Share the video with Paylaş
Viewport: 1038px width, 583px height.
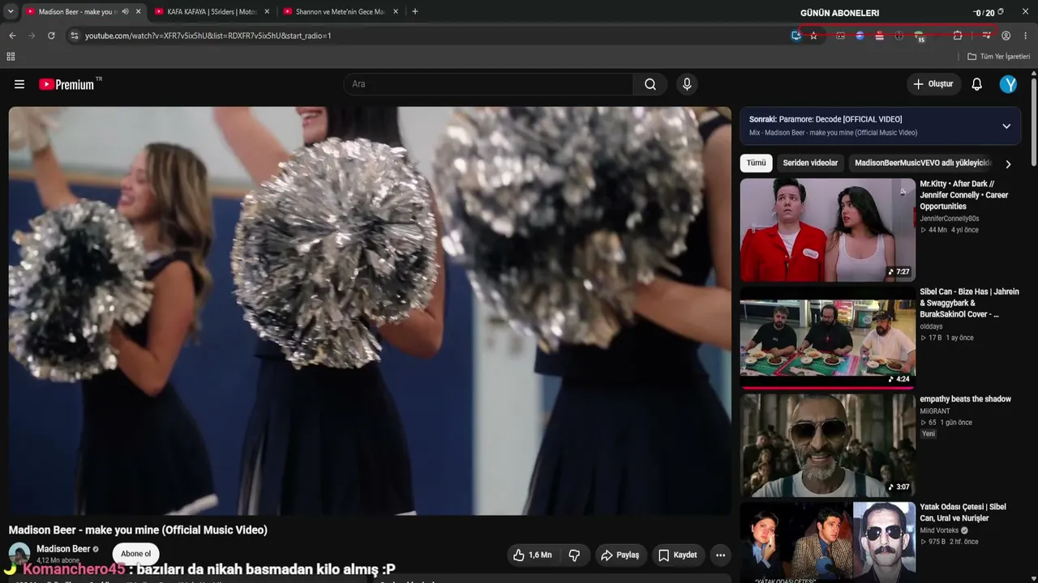click(620, 555)
